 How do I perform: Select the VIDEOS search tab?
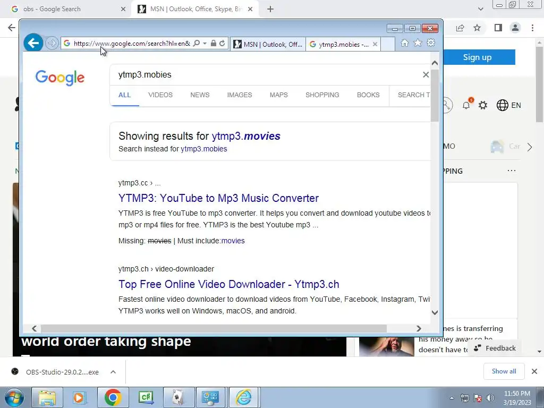tap(160, 95)
